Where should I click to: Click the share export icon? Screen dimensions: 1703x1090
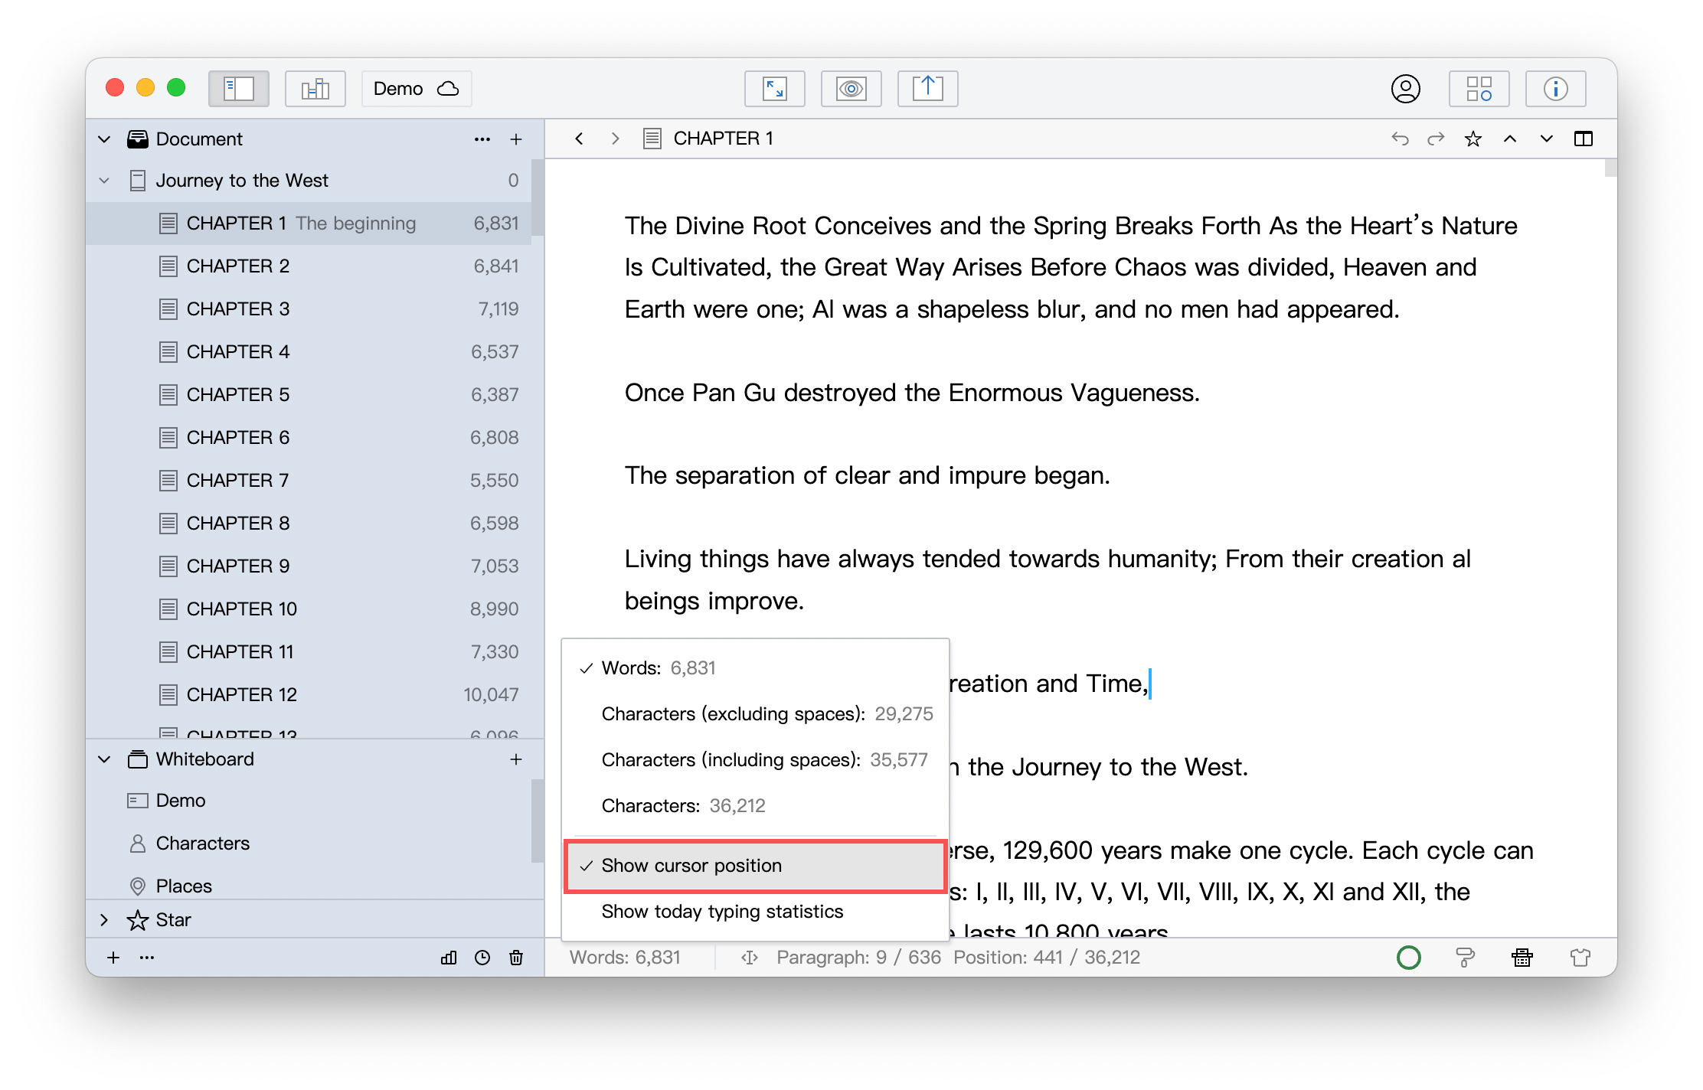(927, 89)
